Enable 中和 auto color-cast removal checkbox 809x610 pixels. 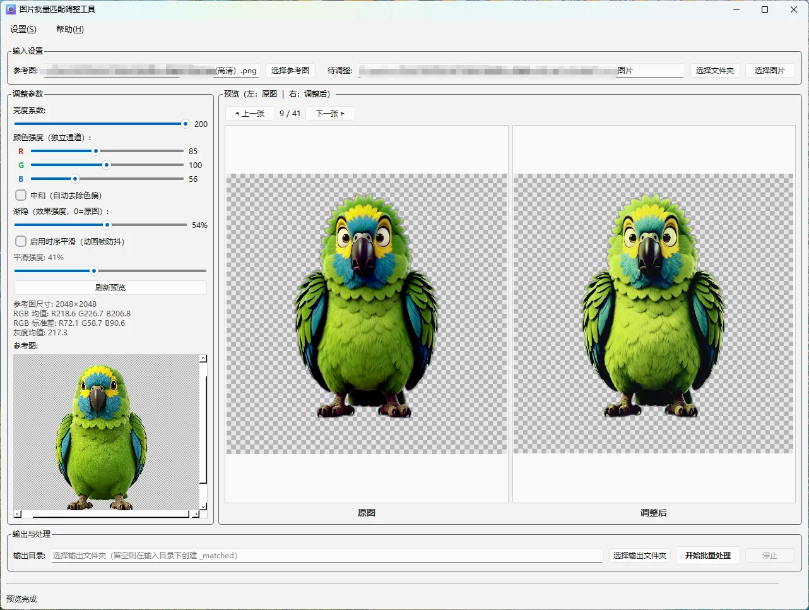pyautogui.click(x=21, y=196)
